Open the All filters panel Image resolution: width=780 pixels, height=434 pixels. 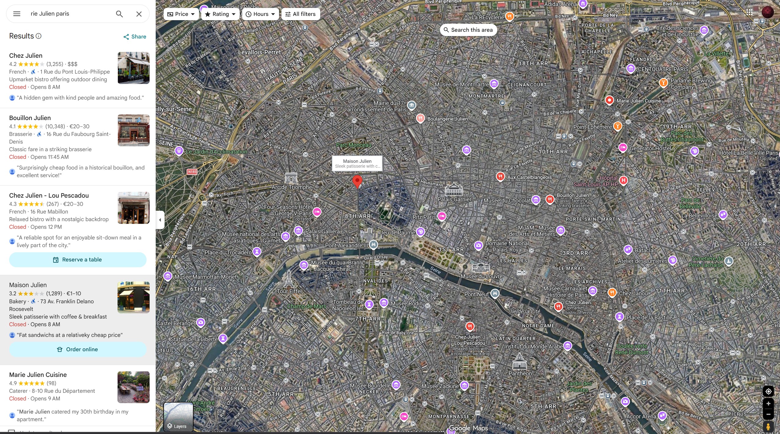click(x=300, y=14)
